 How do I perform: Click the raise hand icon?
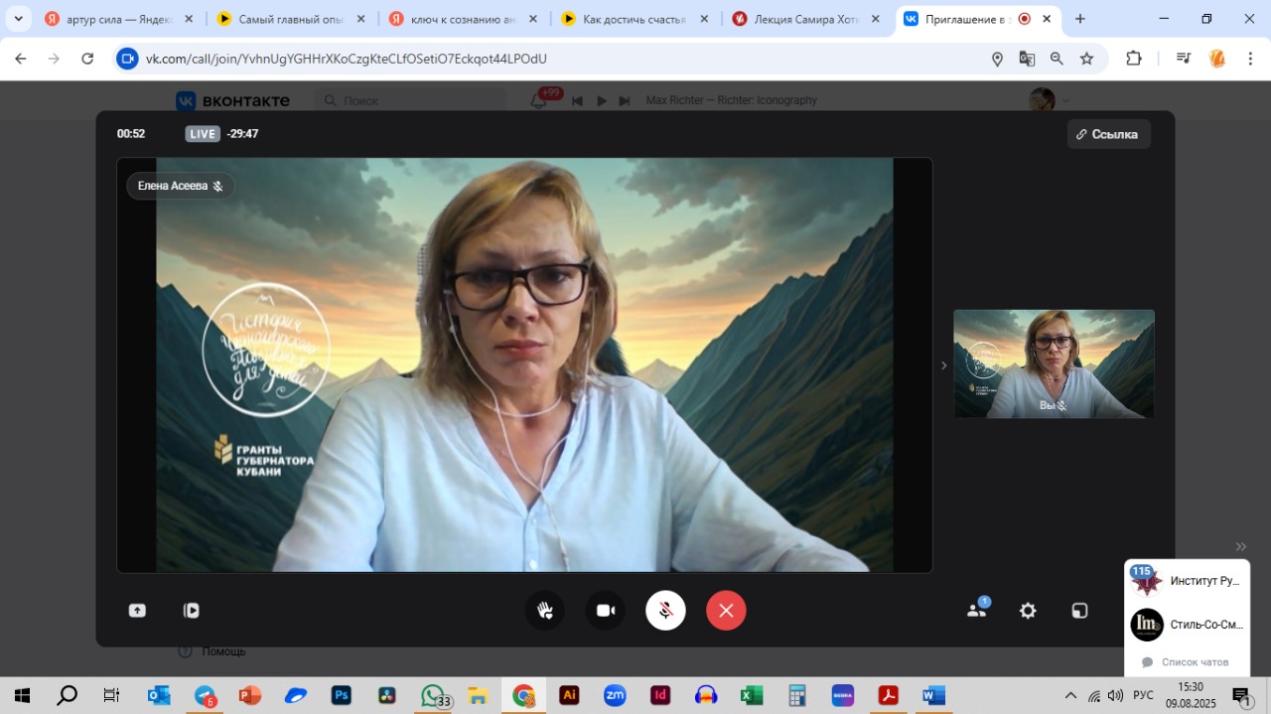(544, 611)
